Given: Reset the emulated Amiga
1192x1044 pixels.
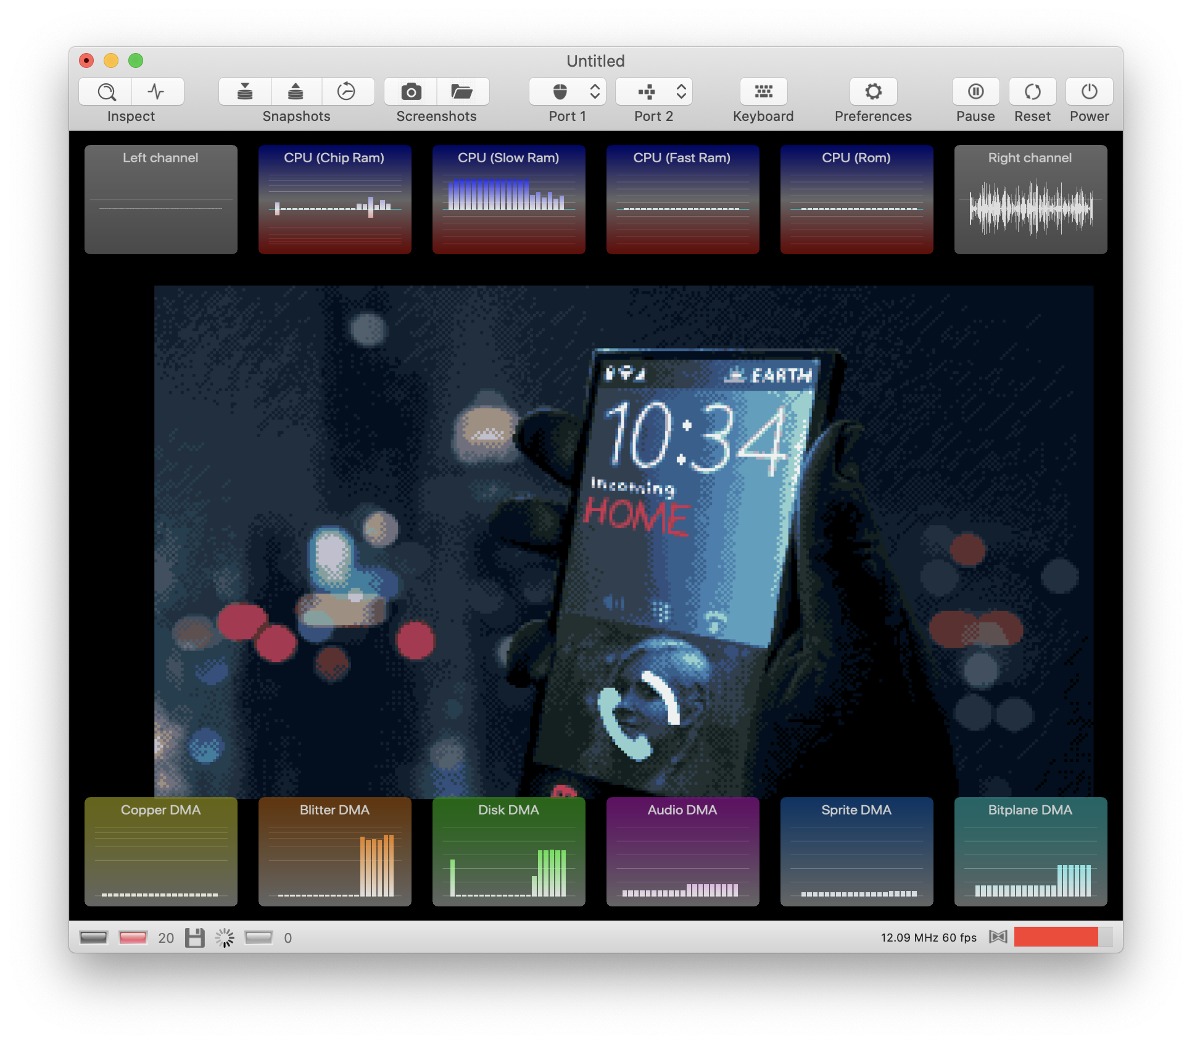Looking at the screenshot, I should coord(1032,91).
